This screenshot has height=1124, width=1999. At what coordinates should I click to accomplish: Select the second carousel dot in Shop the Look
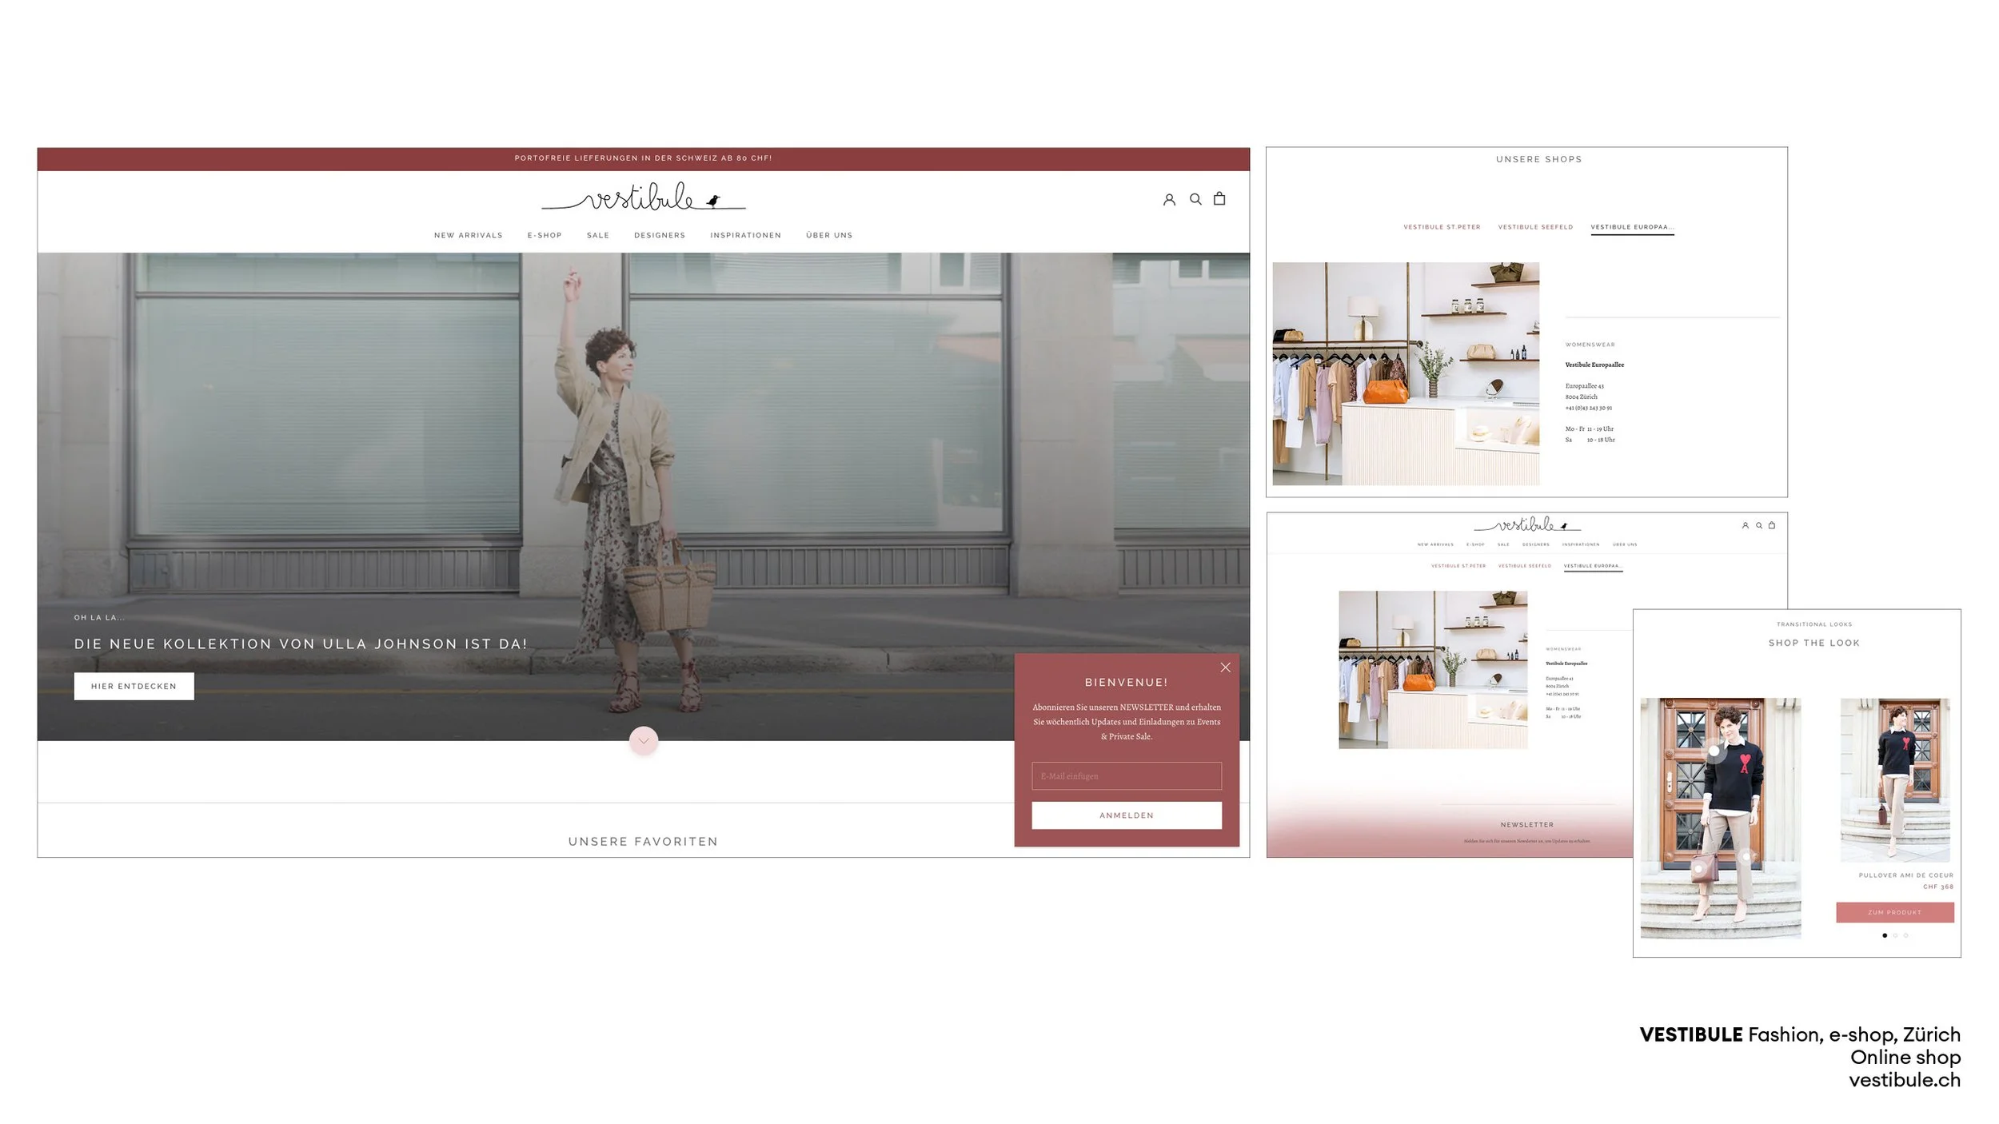click(1895, 935)
